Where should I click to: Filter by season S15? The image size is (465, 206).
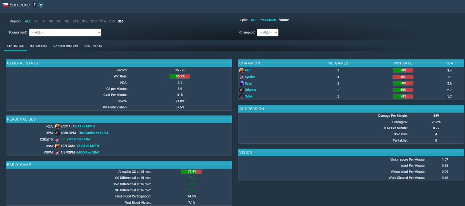click(x=112, y=21)
